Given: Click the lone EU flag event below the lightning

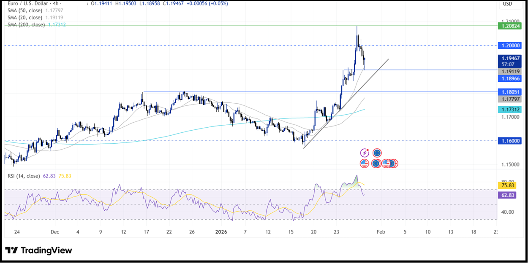Looking at the screenshot, I should coord(376,163).
